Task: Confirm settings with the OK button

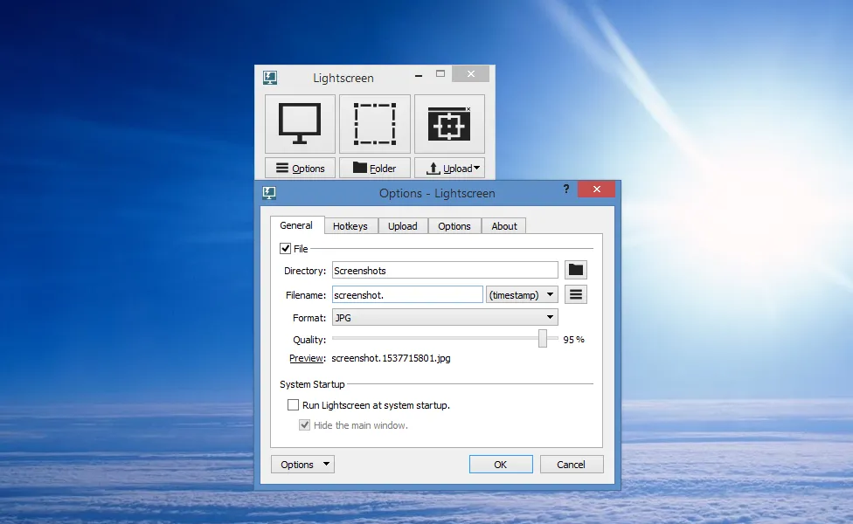Action: (501, 465)
